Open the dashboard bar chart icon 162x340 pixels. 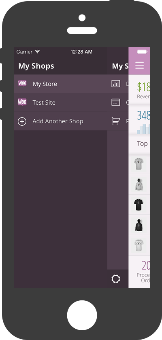click(116, 84)
